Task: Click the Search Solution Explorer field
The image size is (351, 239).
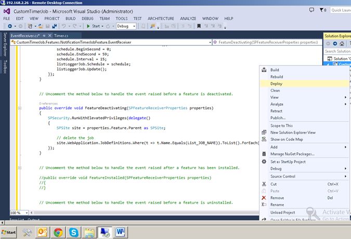Action: (x=336, y=51)
